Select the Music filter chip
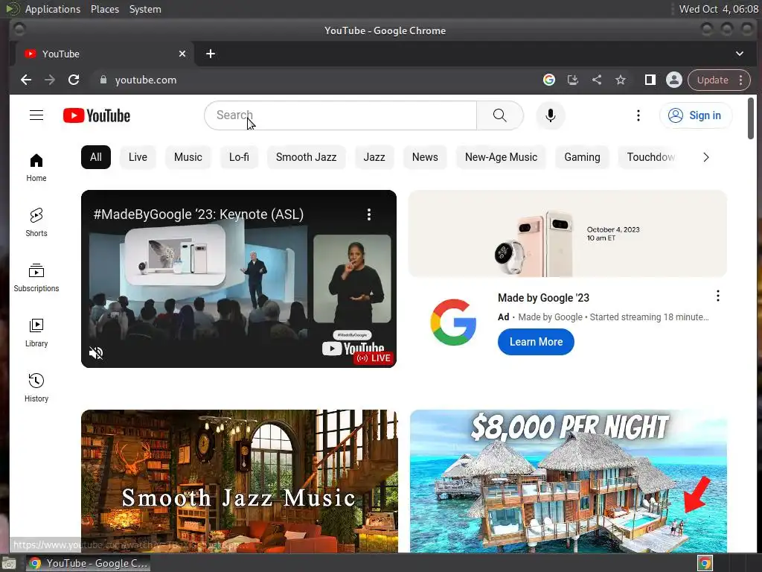Viewport: 762px width, 572px height. coord(188,157)
